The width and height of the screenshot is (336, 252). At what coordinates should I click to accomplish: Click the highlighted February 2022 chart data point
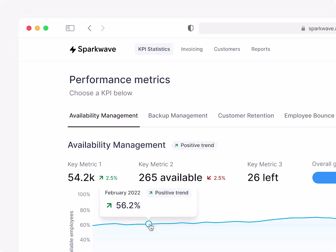coord(149,223)
